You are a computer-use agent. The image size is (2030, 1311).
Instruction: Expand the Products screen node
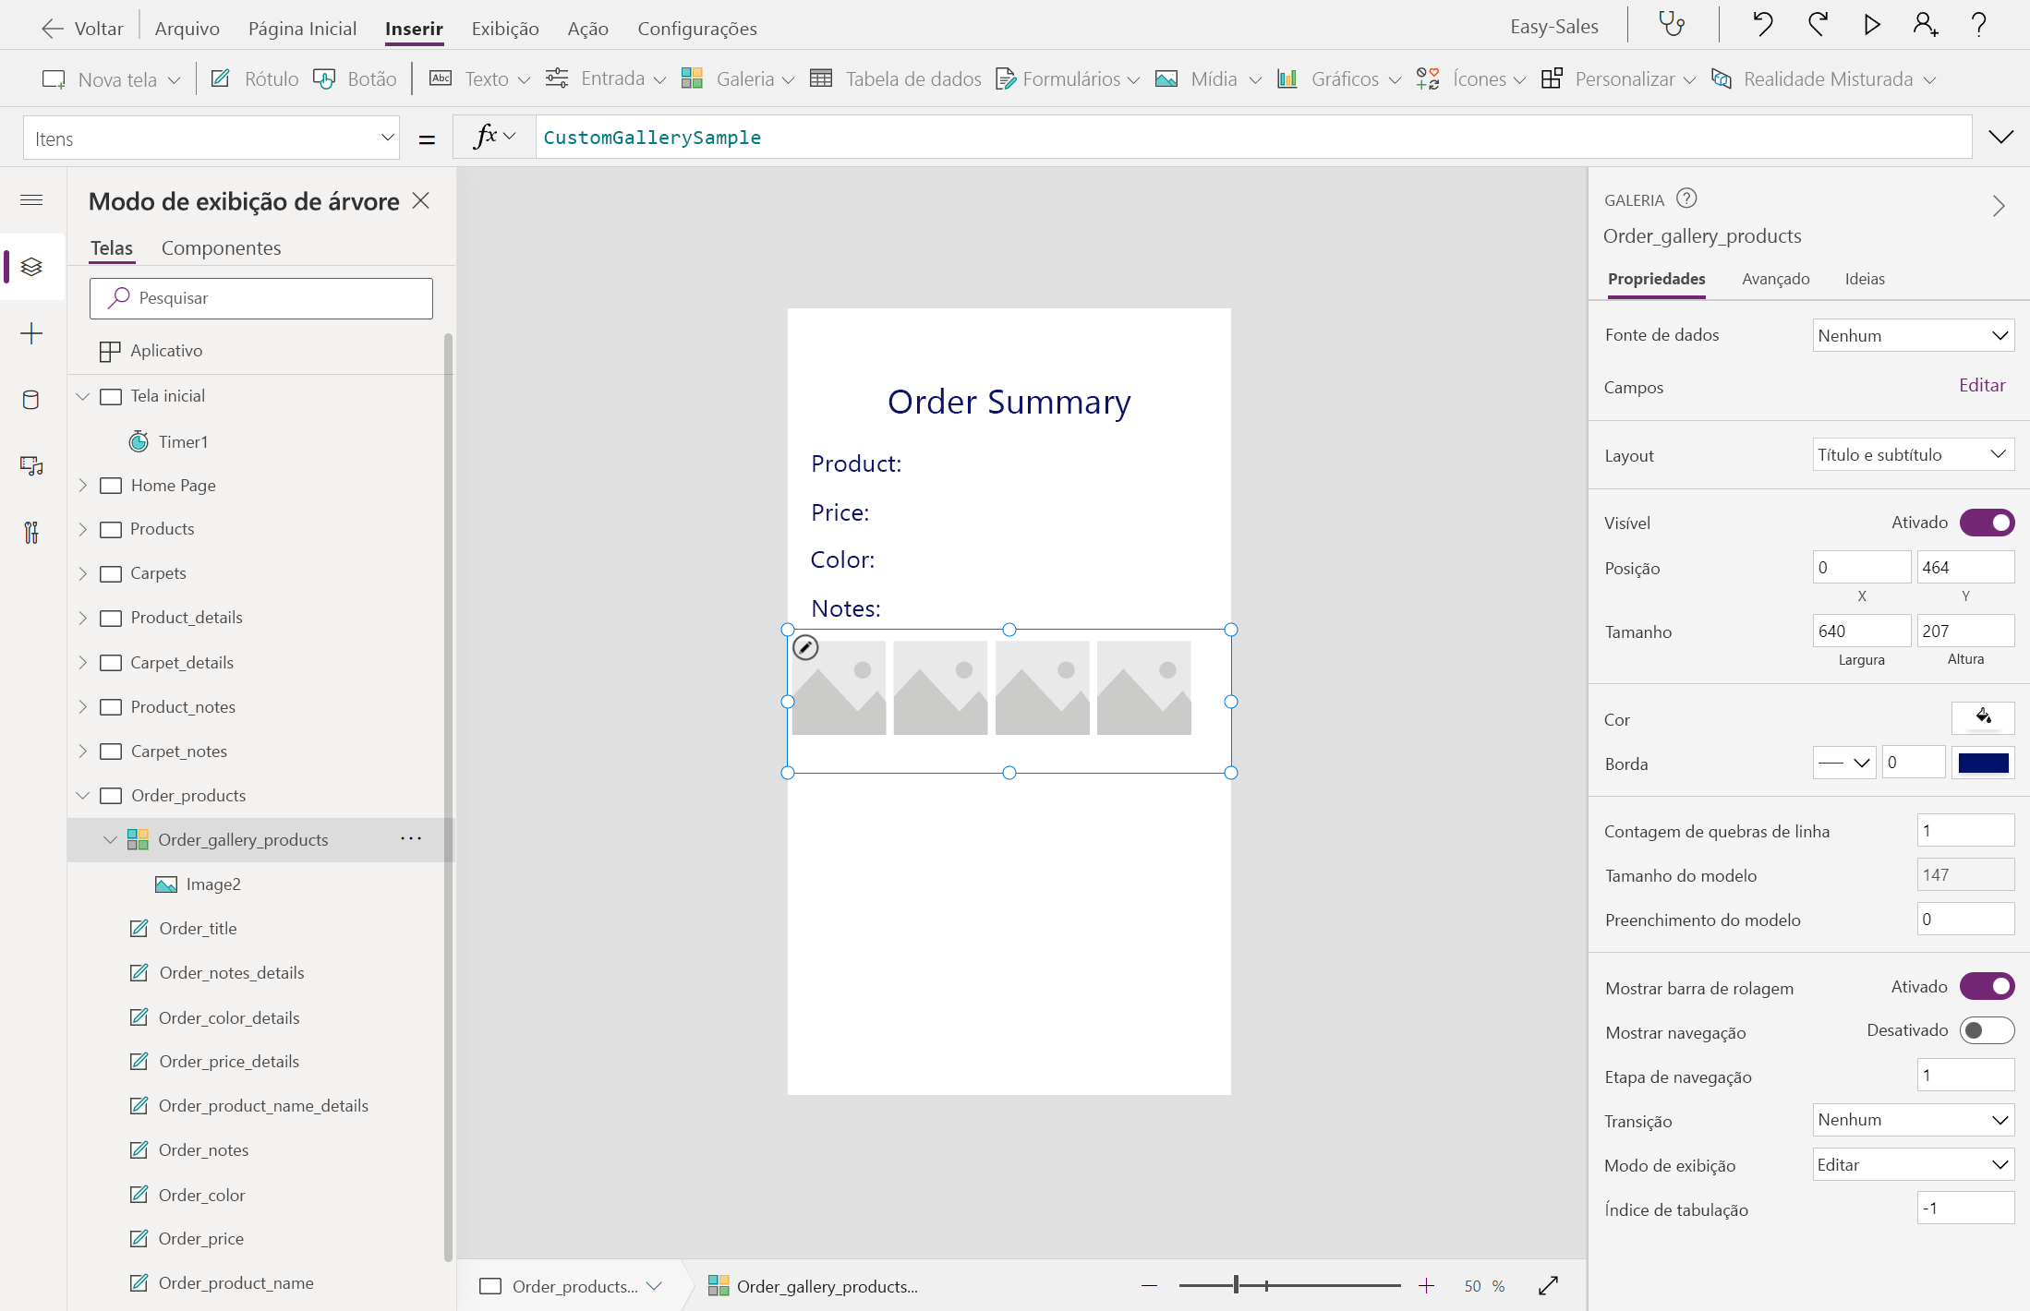tap(83, 529)
